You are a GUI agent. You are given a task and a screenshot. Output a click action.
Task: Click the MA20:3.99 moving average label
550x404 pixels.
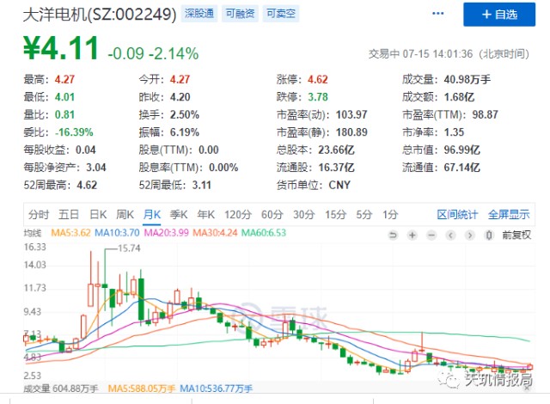click(166, 233)
